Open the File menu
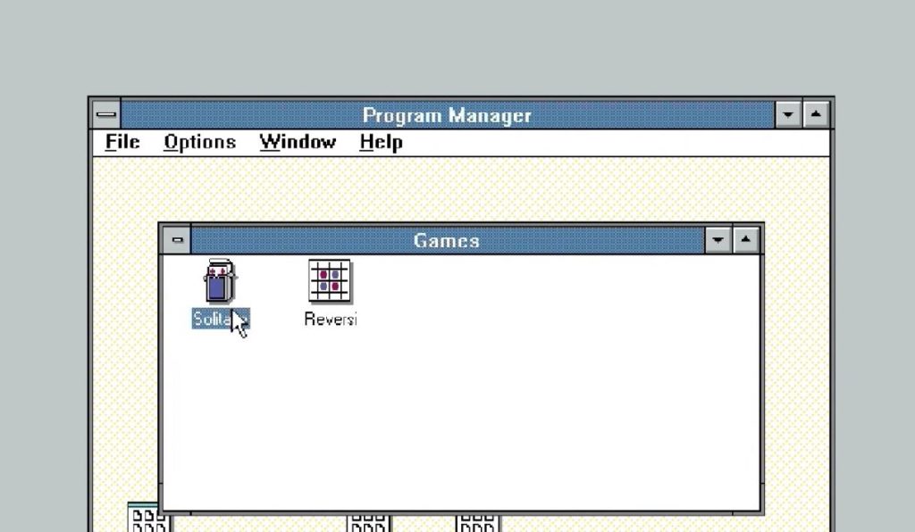Viewport: 915px width, 532px height. click(122, 142)
